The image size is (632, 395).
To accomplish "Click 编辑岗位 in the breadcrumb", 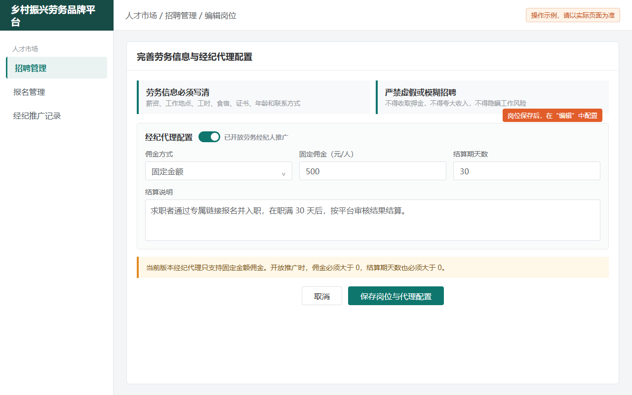I will tap(221, 15).
